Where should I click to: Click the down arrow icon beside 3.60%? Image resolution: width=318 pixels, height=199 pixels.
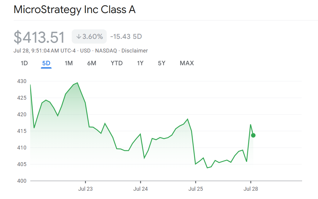tap(79, 36)
